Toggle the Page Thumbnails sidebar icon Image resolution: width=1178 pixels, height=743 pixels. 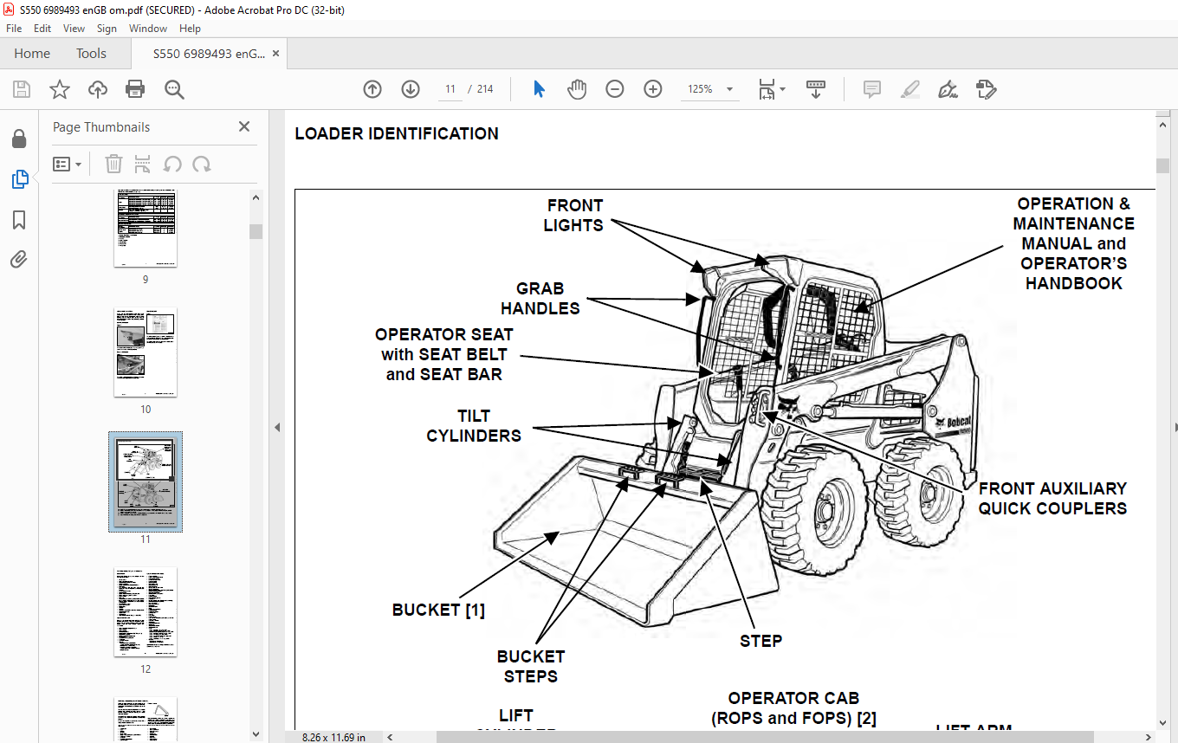pyautogui.click(x=19, y=179)
